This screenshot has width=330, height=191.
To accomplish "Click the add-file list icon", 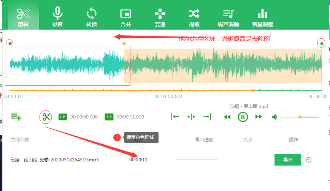I will coord(16,117).
